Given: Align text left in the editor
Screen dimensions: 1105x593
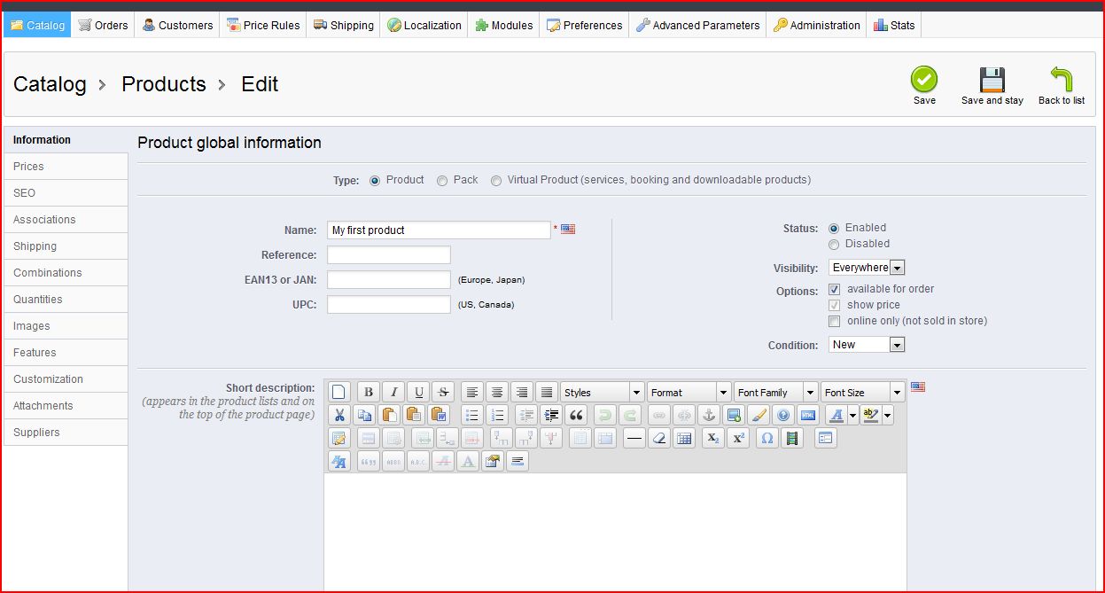Looking at the screenshot, I should click(x=472, y=392).
